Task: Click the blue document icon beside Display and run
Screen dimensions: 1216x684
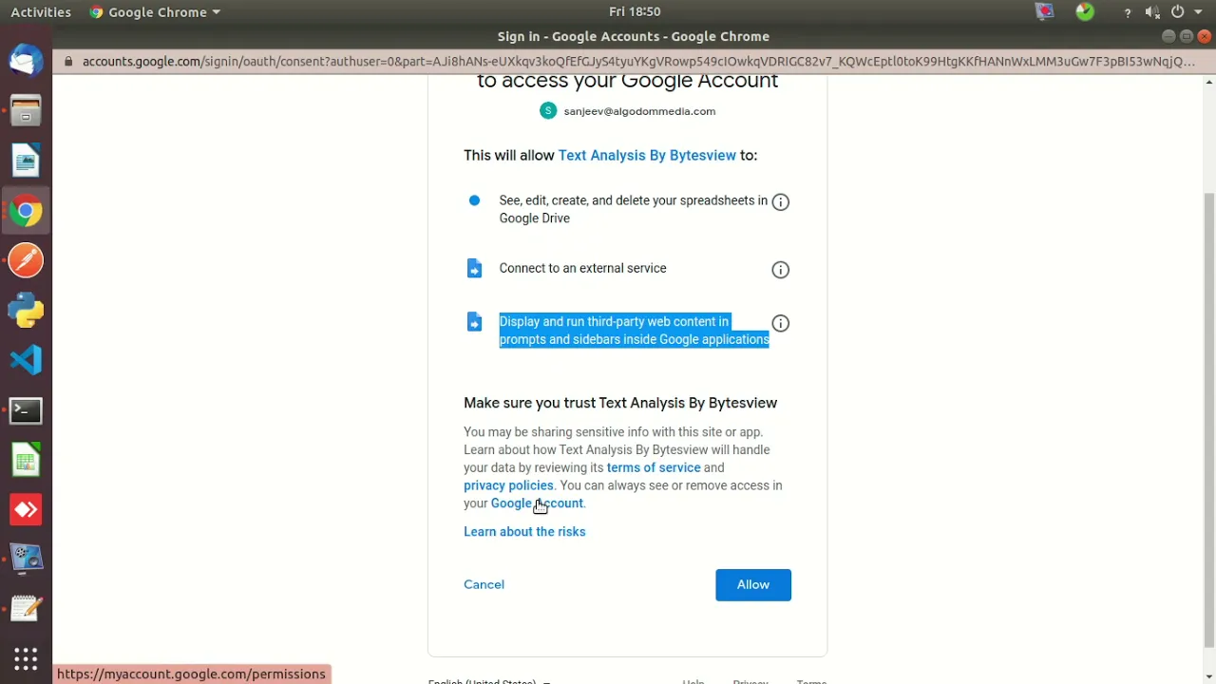Action: point(474,322)
